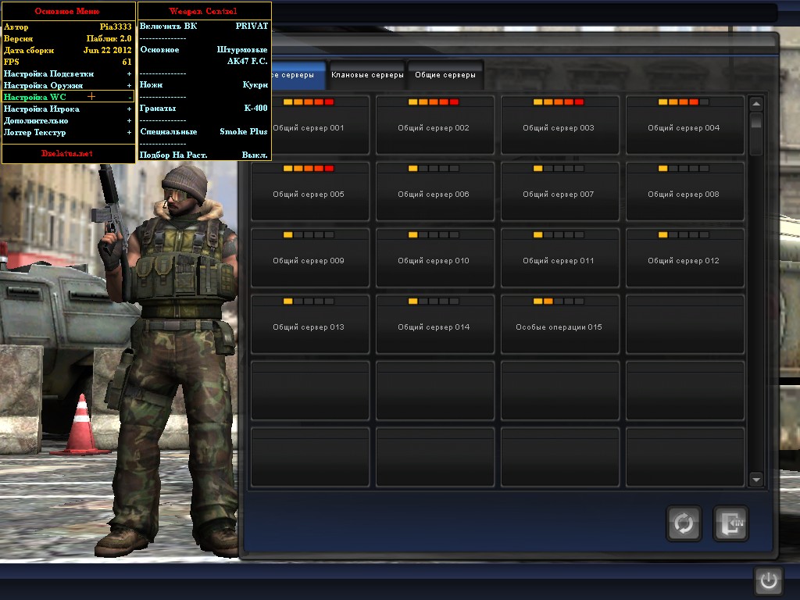
Task: Change Гранаты value K-400
Action: tap(204, 108)
